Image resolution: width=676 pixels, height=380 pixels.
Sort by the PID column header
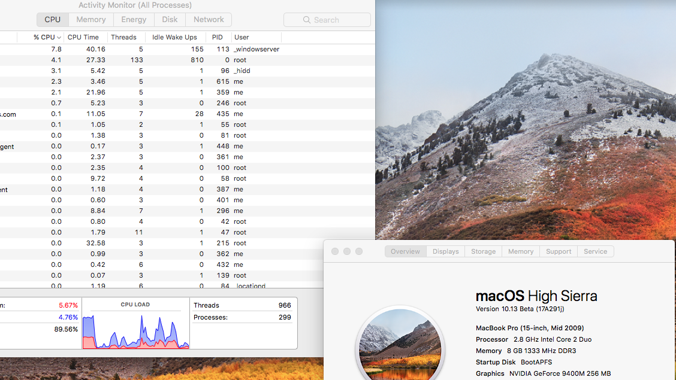point(219,38)
